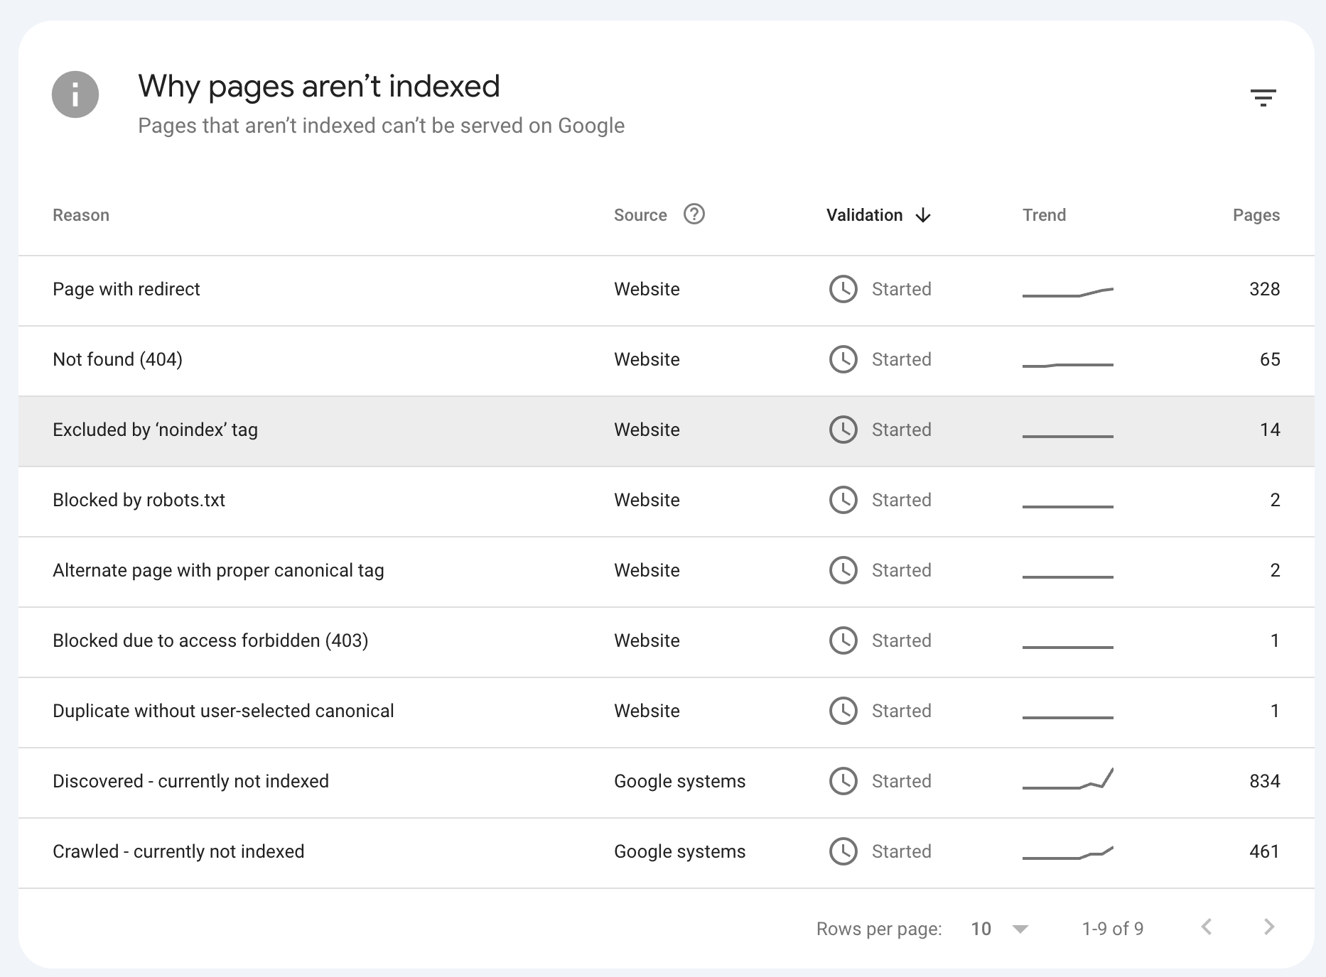
Task: Open Alternate page with proper canonical tag
Action: point(218,570)
